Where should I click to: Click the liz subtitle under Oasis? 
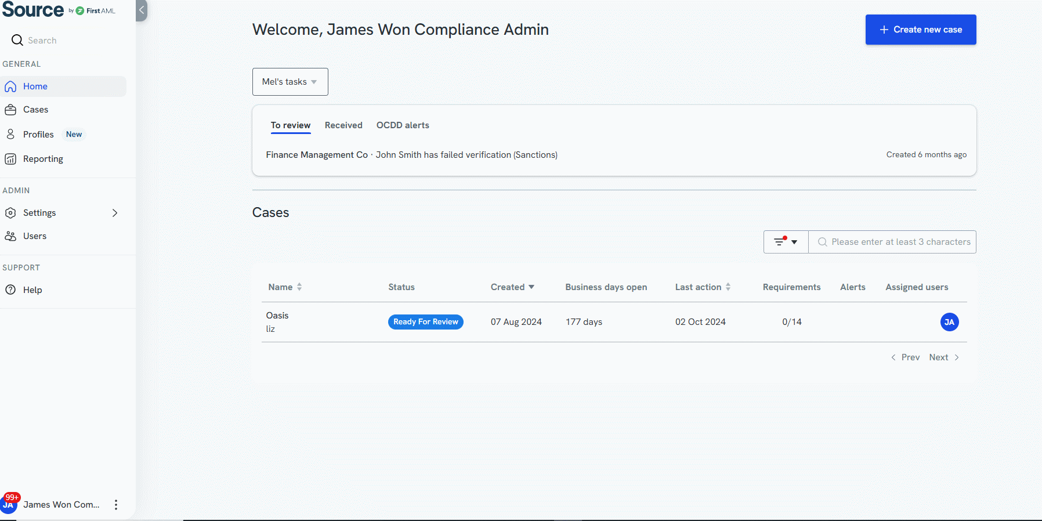tap(270, 329)
